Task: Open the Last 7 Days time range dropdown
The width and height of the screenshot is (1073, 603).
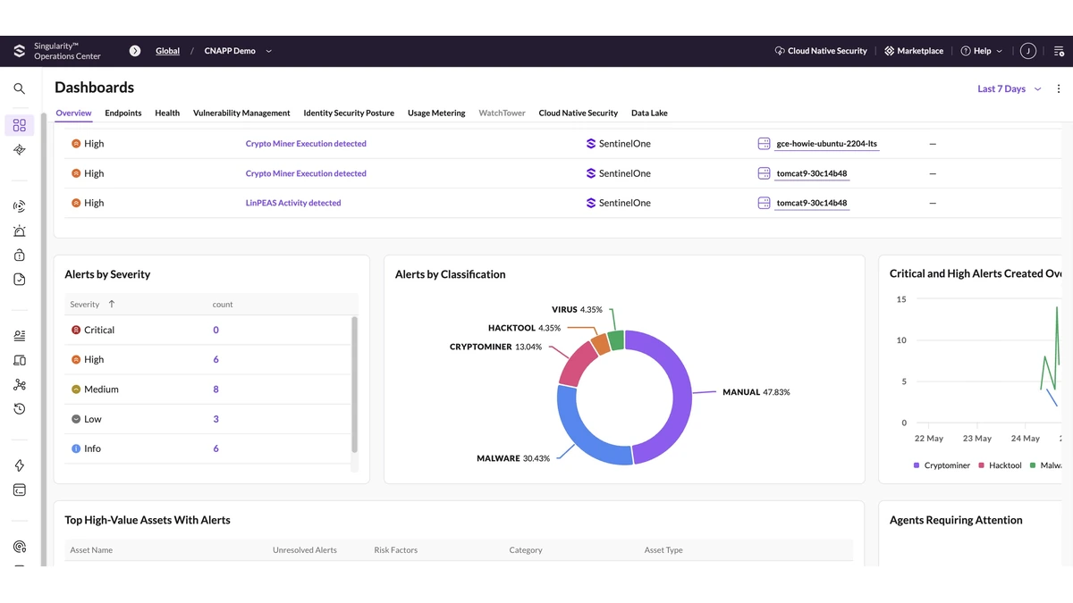Action: (x=1010, y=89)
